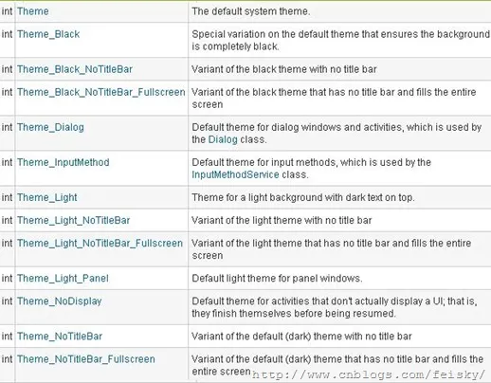Open the Theme_Black_NoTitleBar link
This screenshot has width=491, height=383.
point(75,69)
